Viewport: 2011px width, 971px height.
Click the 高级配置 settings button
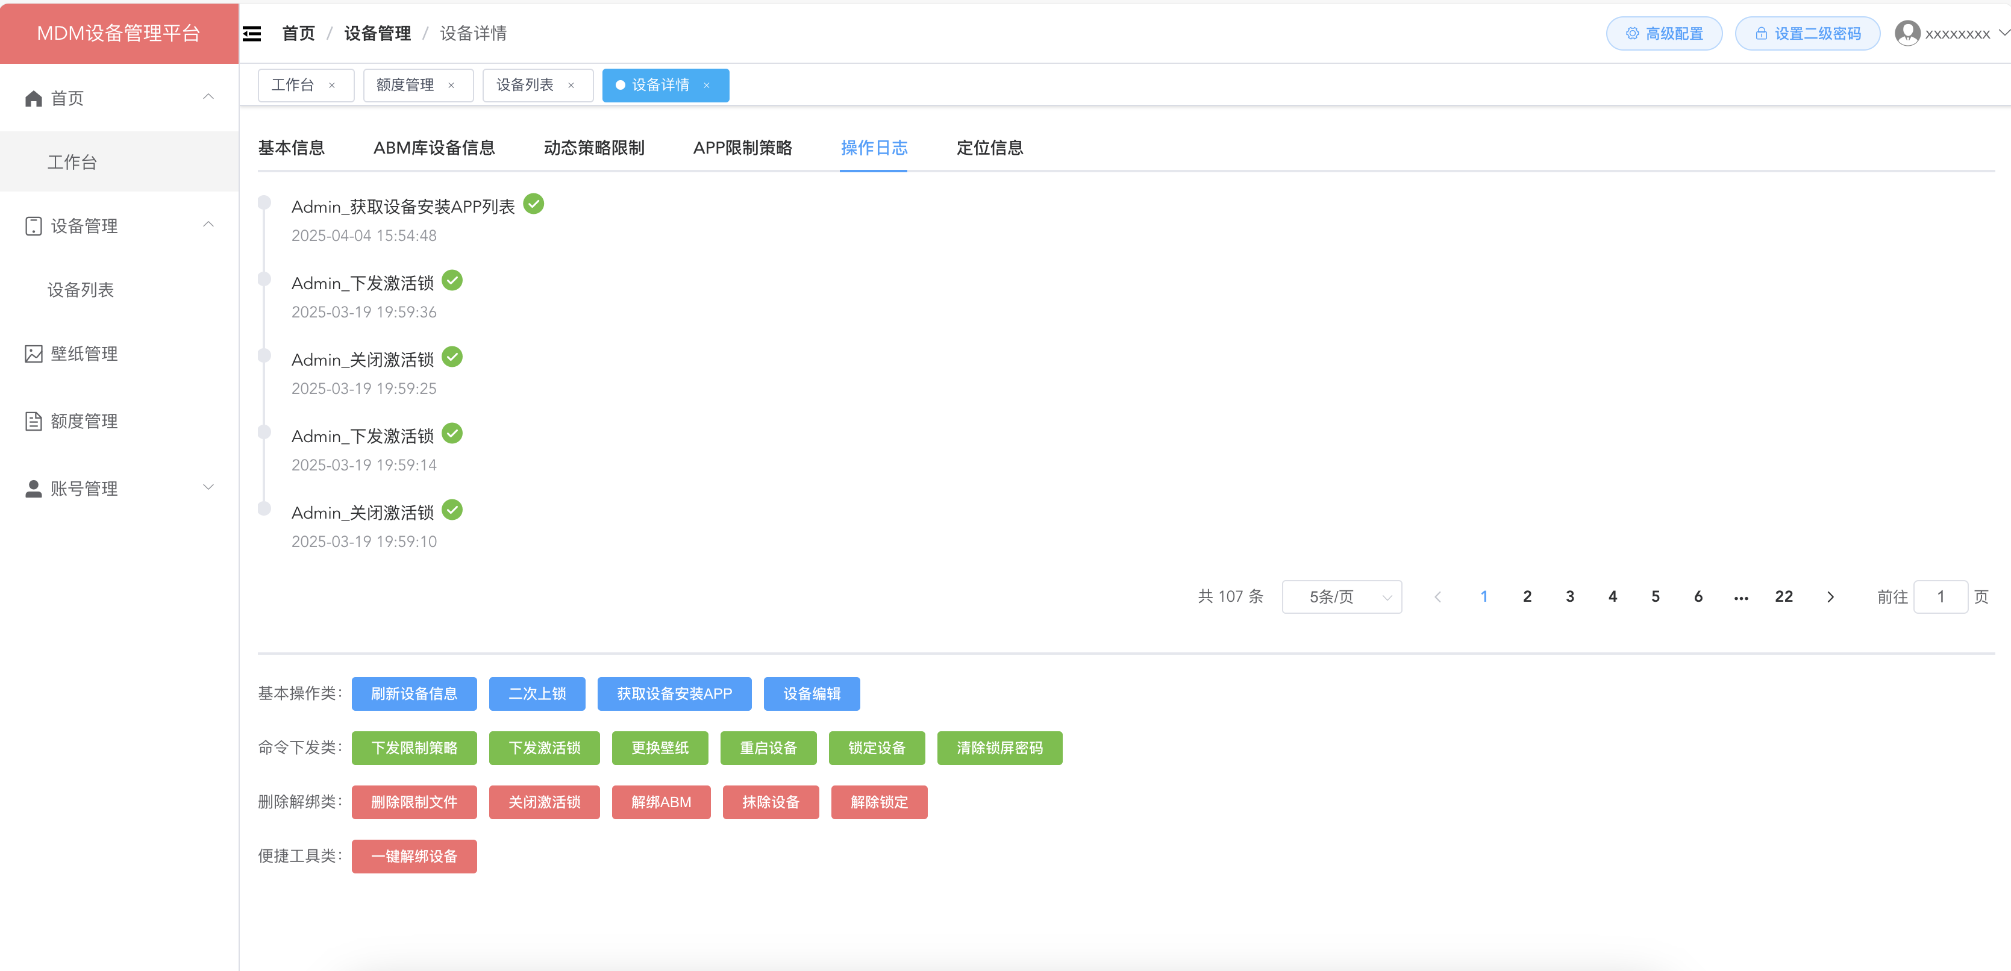click(x=1663, y=34)
